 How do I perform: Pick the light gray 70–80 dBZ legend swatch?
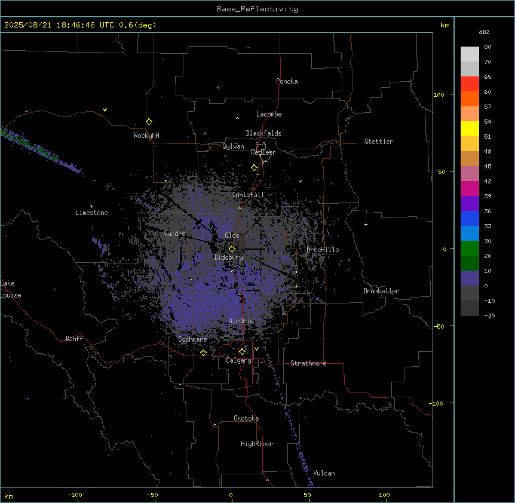click(x=470, y=54)
